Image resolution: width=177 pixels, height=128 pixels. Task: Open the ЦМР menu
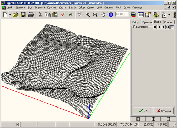click(99, 8)
